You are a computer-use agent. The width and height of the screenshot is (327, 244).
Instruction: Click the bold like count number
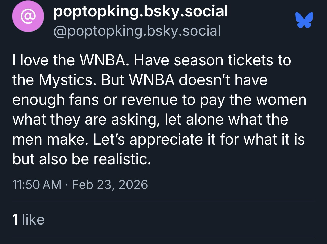click(15, 219)
